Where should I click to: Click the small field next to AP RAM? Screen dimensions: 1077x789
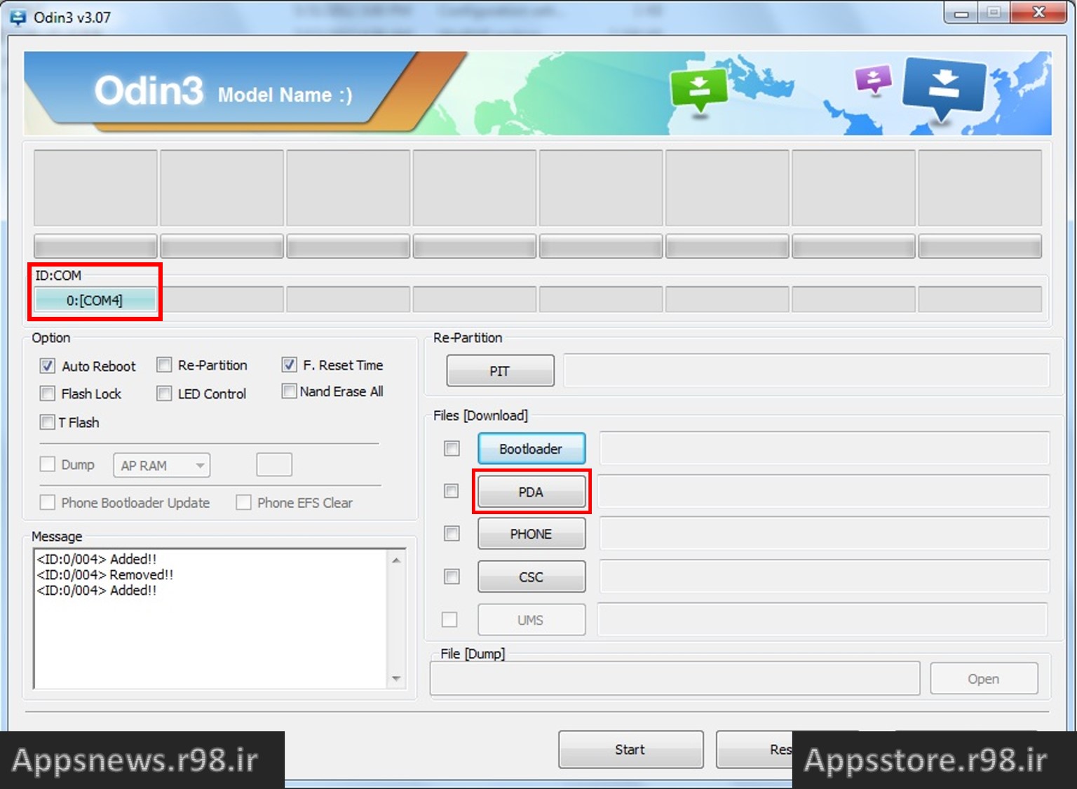click(x=274, y=464)
